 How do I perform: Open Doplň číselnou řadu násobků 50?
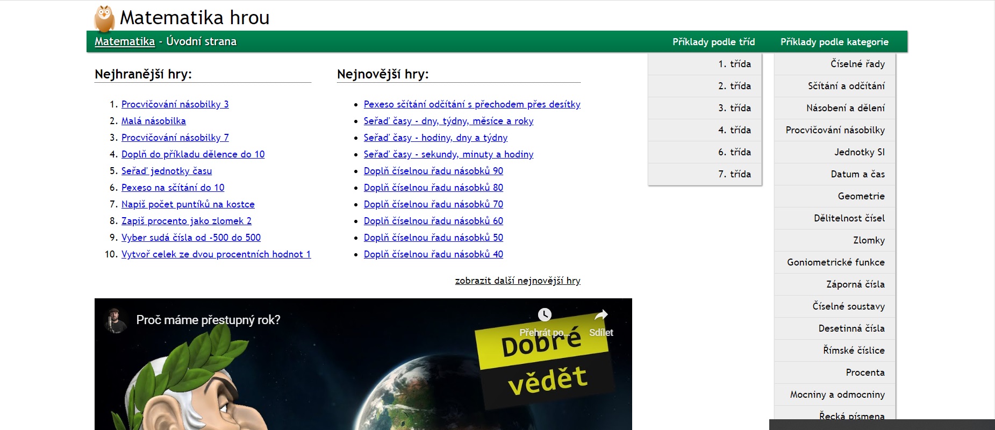click(x=433, y=238)
